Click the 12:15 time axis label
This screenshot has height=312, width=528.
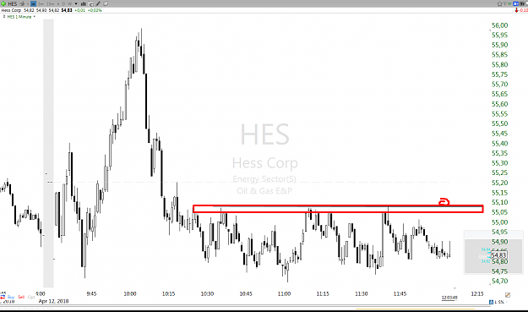[476, 293]
